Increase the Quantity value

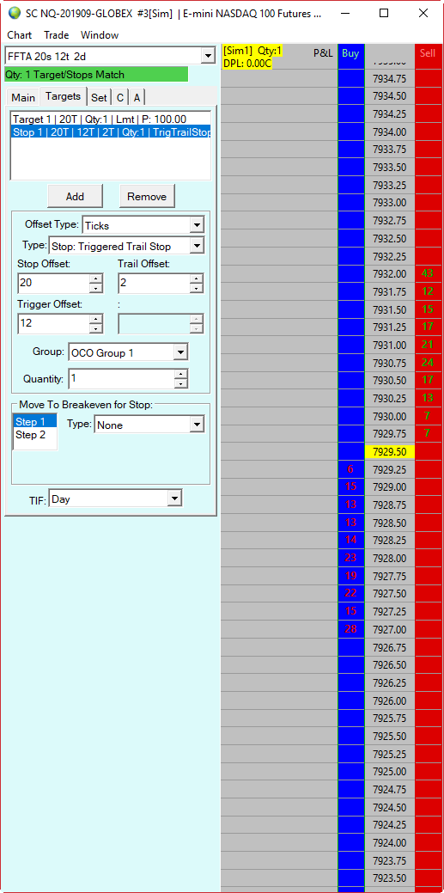(x=181, y=375)
